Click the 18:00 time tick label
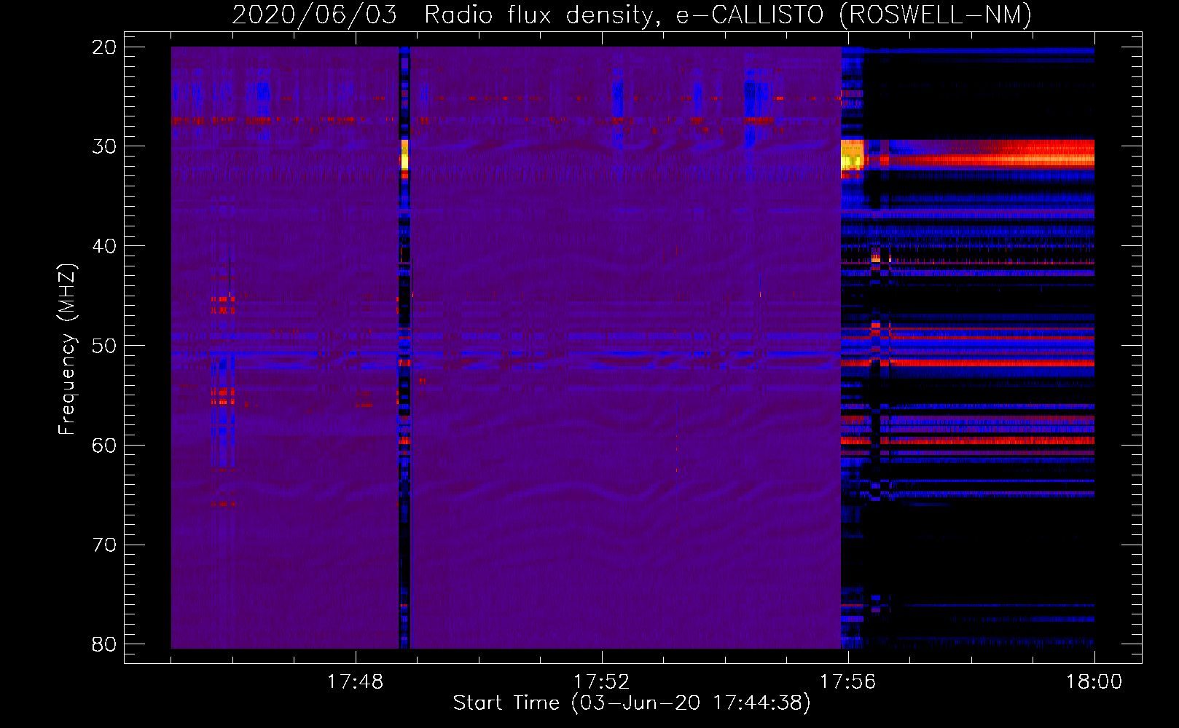Image resolution: width=1179 pixels, height=728 pixels. pyautogui.click(x=1094, y=682)
